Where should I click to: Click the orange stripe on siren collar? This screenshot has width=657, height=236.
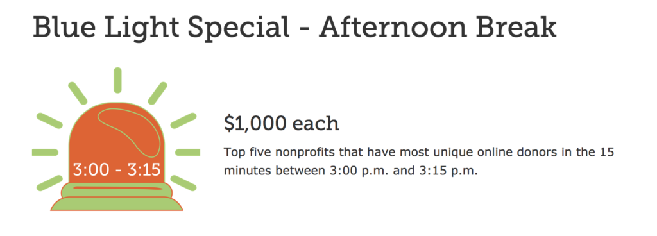pos(117,189)
